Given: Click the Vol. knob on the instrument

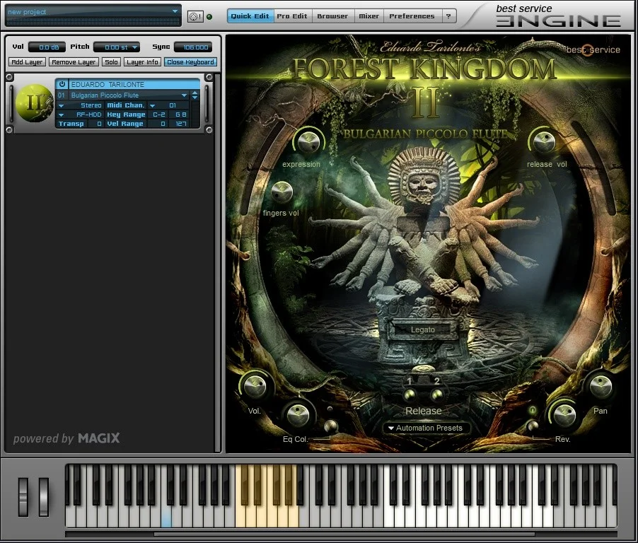Looking at the screenshot, I should pyautogui.click(x=255, y=385).
